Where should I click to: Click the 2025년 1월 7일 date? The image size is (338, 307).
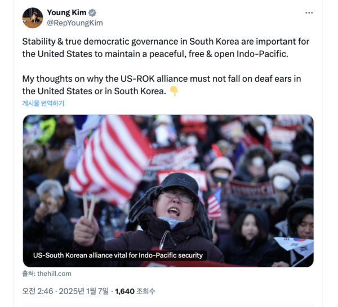click(x=84, y=291)
